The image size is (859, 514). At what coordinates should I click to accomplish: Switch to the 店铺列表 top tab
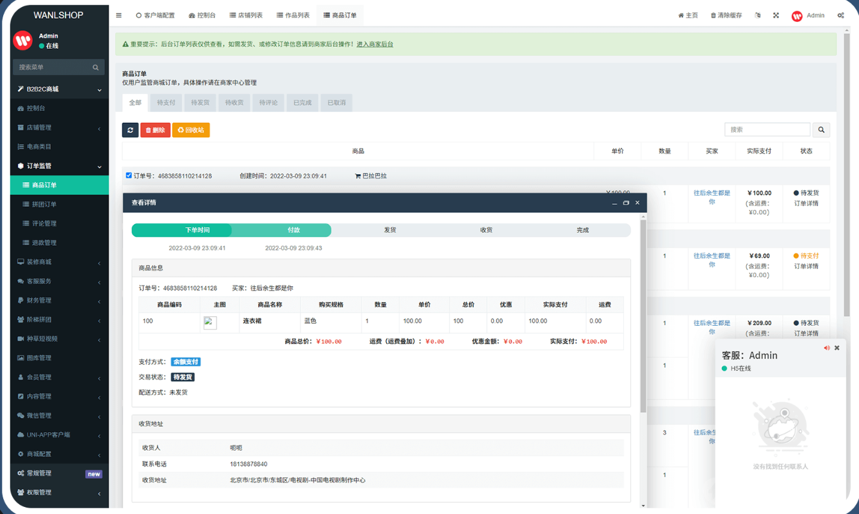coord(246,15)
